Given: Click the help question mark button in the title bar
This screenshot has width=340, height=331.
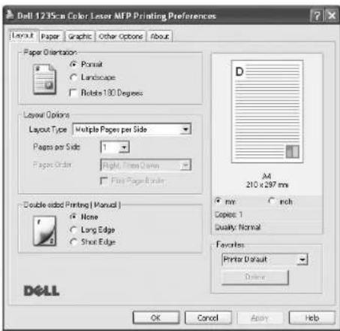Looking at the screenshot, I should tap(316, 16).
